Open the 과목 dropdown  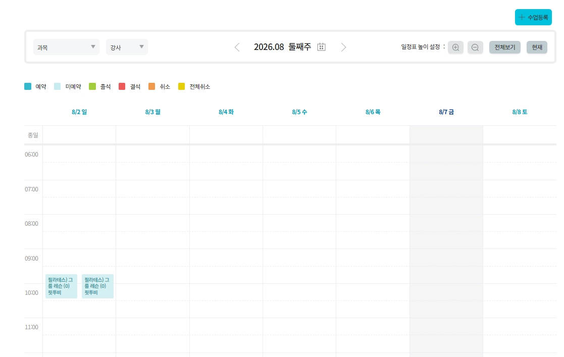66,47
